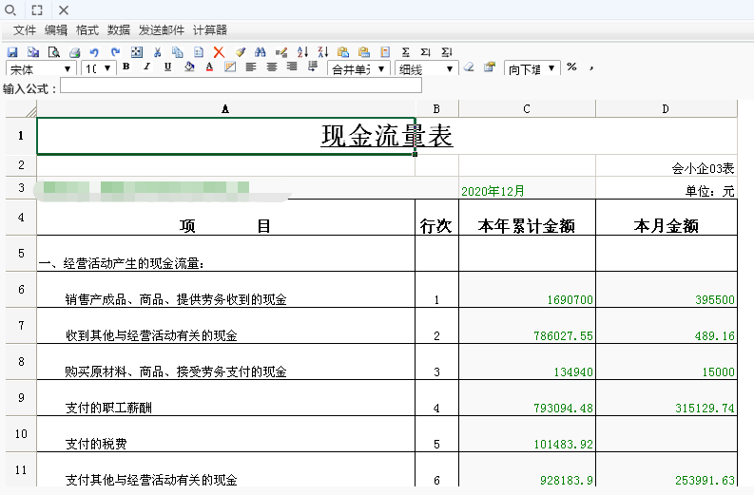Screen dimensions: 754x495
Task: Open the 文件 menu
Action: coord(24,30)
